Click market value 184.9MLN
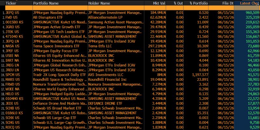 158,13
